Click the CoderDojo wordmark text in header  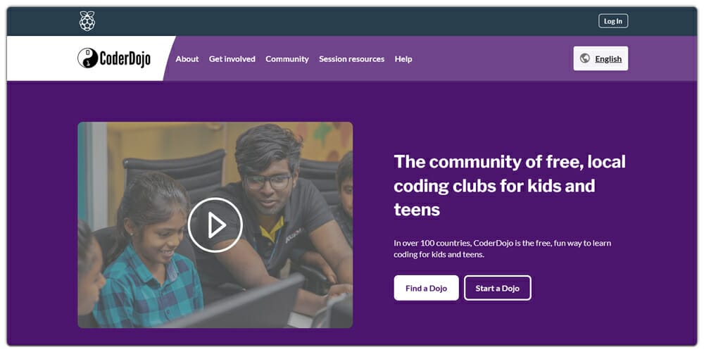coord(125,59)
